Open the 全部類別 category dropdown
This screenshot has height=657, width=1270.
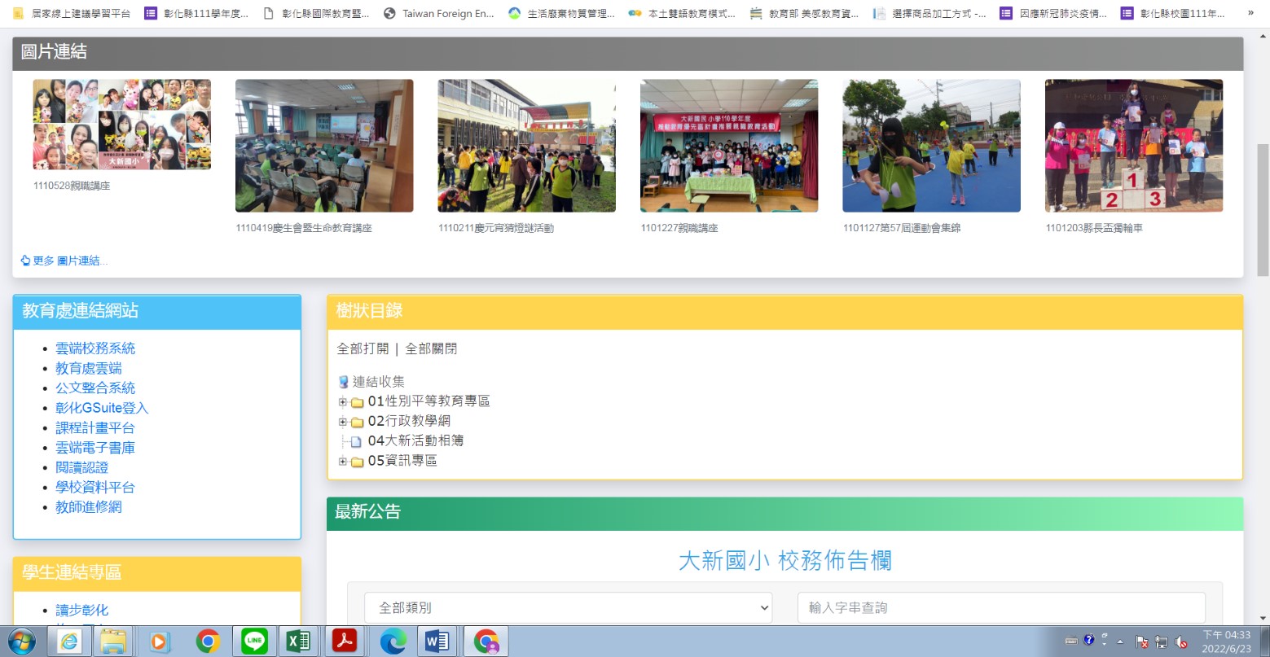(568, 607)
